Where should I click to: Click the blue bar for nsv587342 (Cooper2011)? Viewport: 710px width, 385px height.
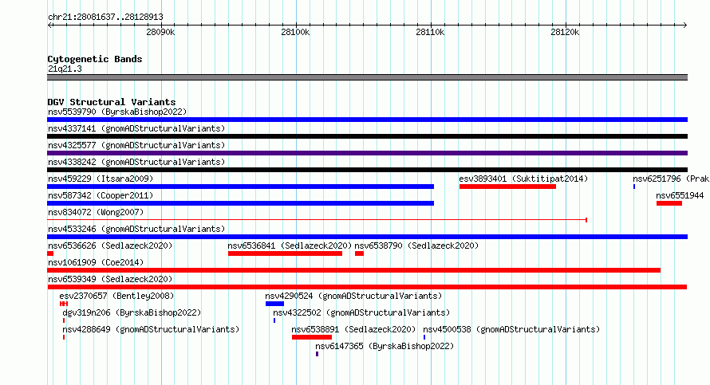[x=240, y=203]
